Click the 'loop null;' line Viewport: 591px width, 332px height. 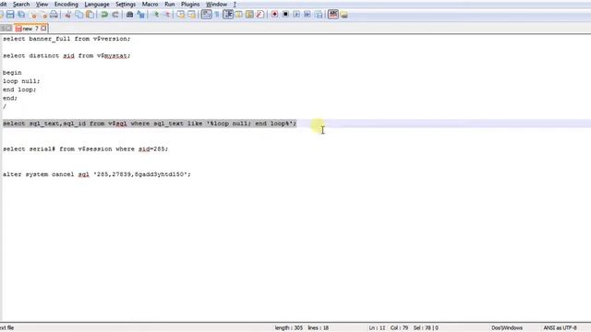pos(21,81)
